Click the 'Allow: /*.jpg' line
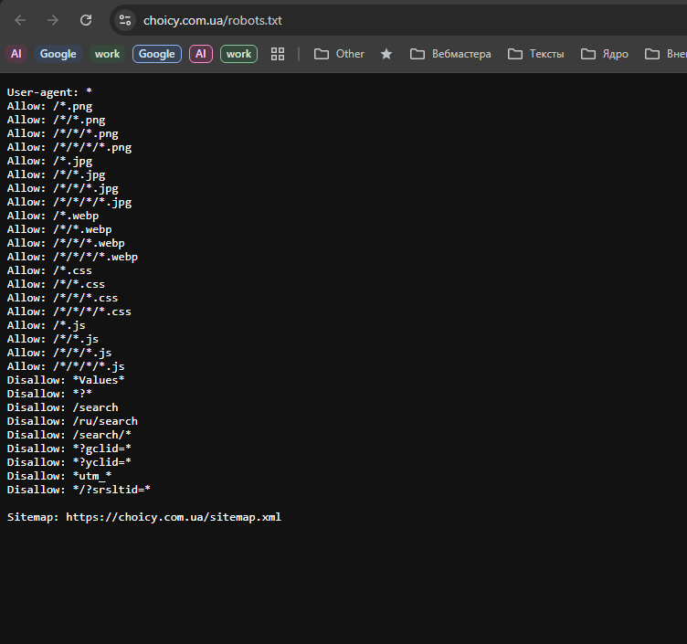Image resolution: width=687 pixels, height=644 pixels. coord(49,161)
